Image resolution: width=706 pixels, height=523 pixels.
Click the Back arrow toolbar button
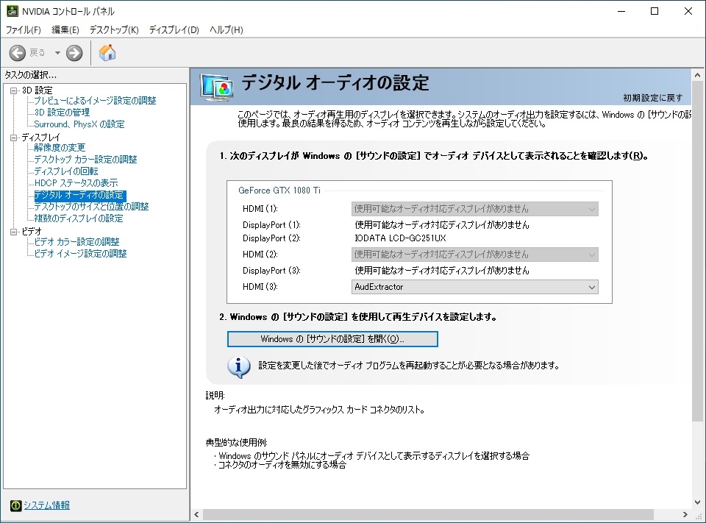18,53
